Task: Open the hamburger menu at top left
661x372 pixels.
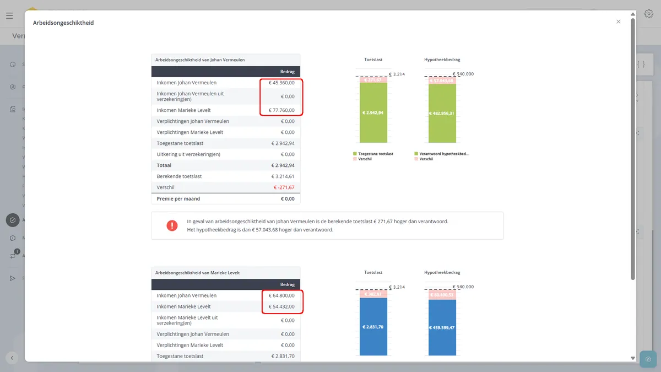Action: click(9, 15)
